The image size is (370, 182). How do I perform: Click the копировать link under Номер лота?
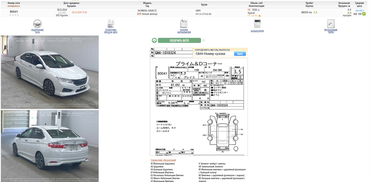click(x=14, y=6)
